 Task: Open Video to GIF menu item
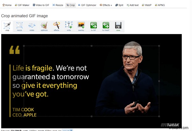point(41,5)
